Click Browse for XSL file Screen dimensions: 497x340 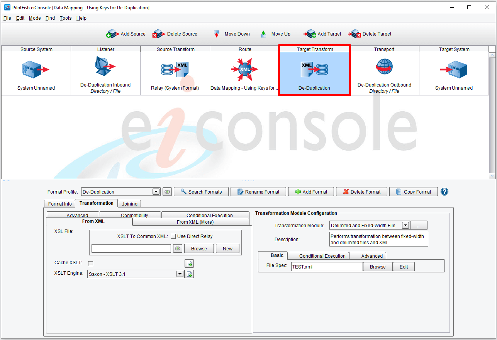pyautogui.click(x=199, y=248)
